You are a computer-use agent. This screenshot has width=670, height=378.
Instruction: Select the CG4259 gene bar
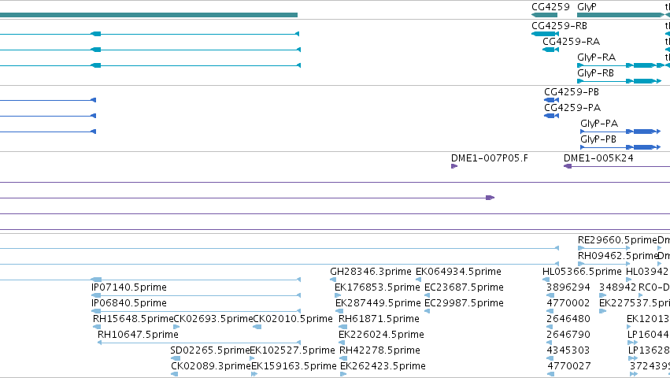[x=544, y=15]
